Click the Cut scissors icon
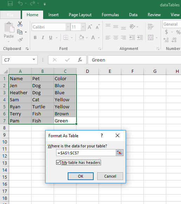 [20, 24]
